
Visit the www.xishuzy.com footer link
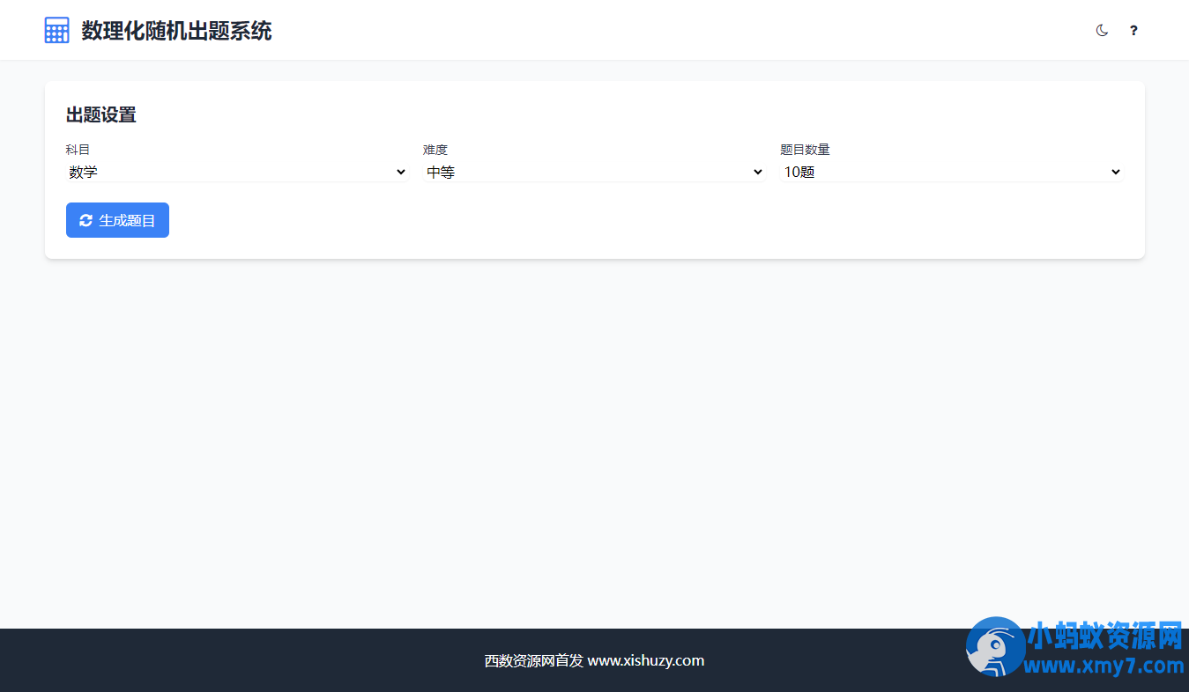(x=644, y=660)
